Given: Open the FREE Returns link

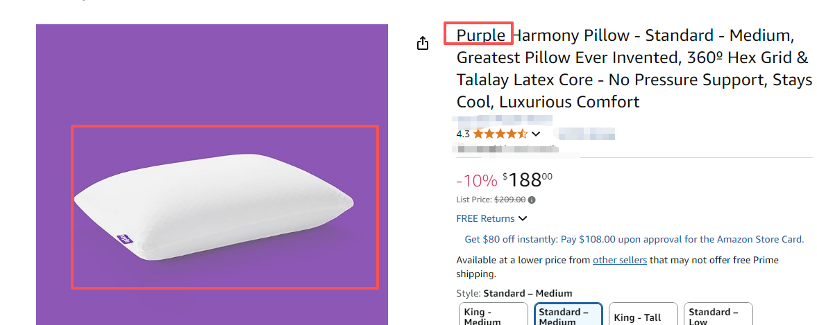Looking at the screenshot, I should (x=485, y=218).
